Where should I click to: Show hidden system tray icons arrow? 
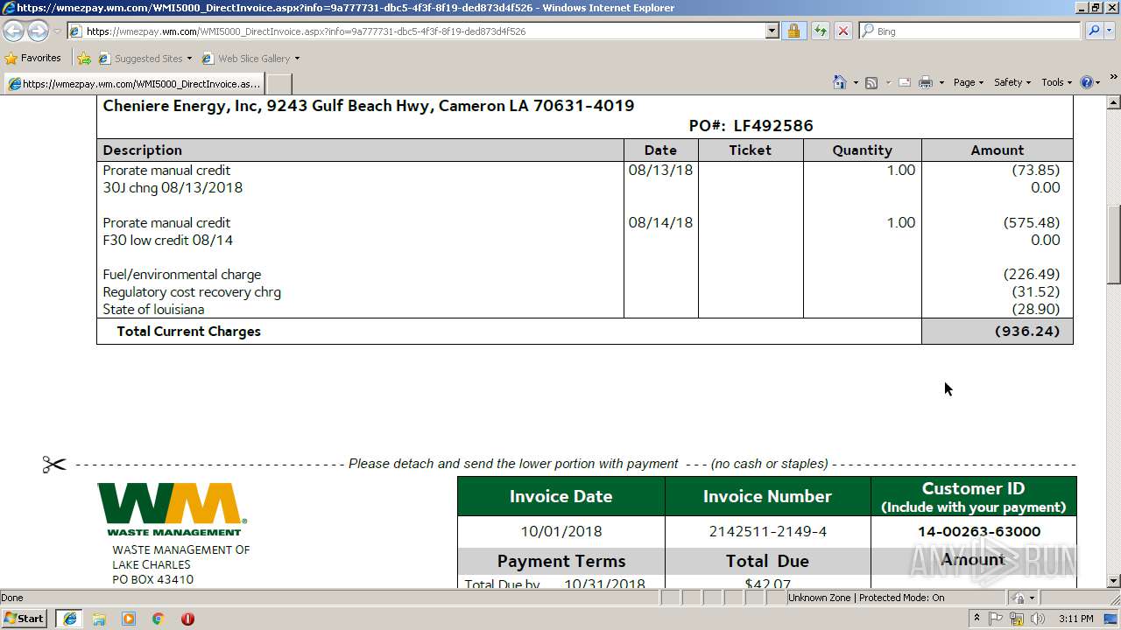[x=976, y=618]
